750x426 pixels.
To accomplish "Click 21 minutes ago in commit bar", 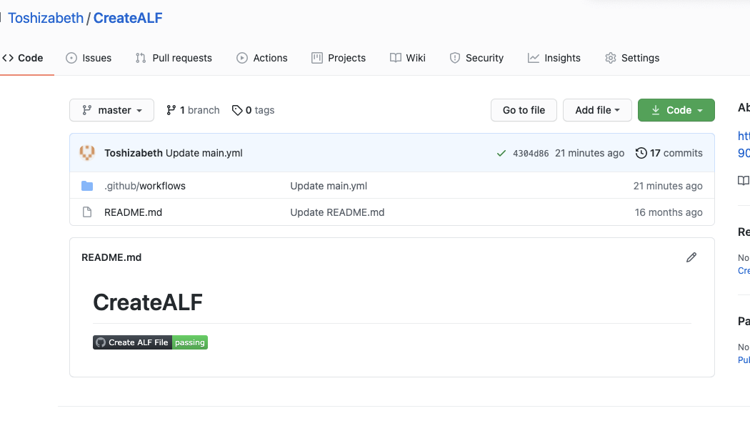I will 589,153.
